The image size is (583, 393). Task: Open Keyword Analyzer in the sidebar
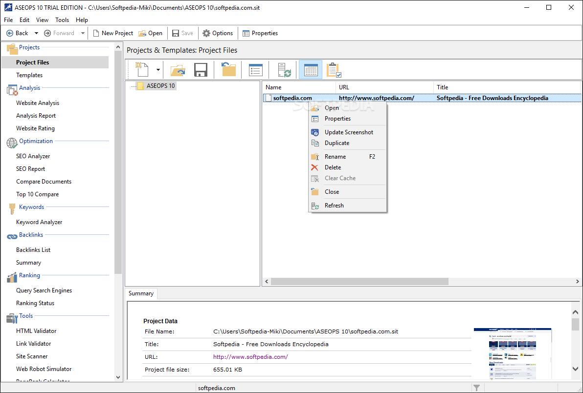(39, 222)
